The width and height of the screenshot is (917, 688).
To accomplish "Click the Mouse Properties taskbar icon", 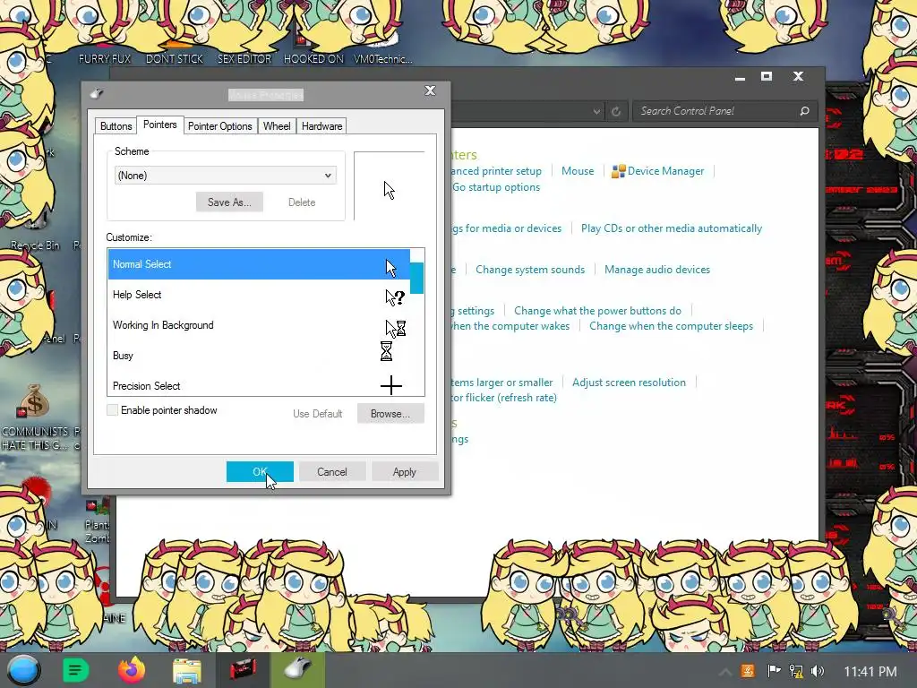I will coord(298,668).
